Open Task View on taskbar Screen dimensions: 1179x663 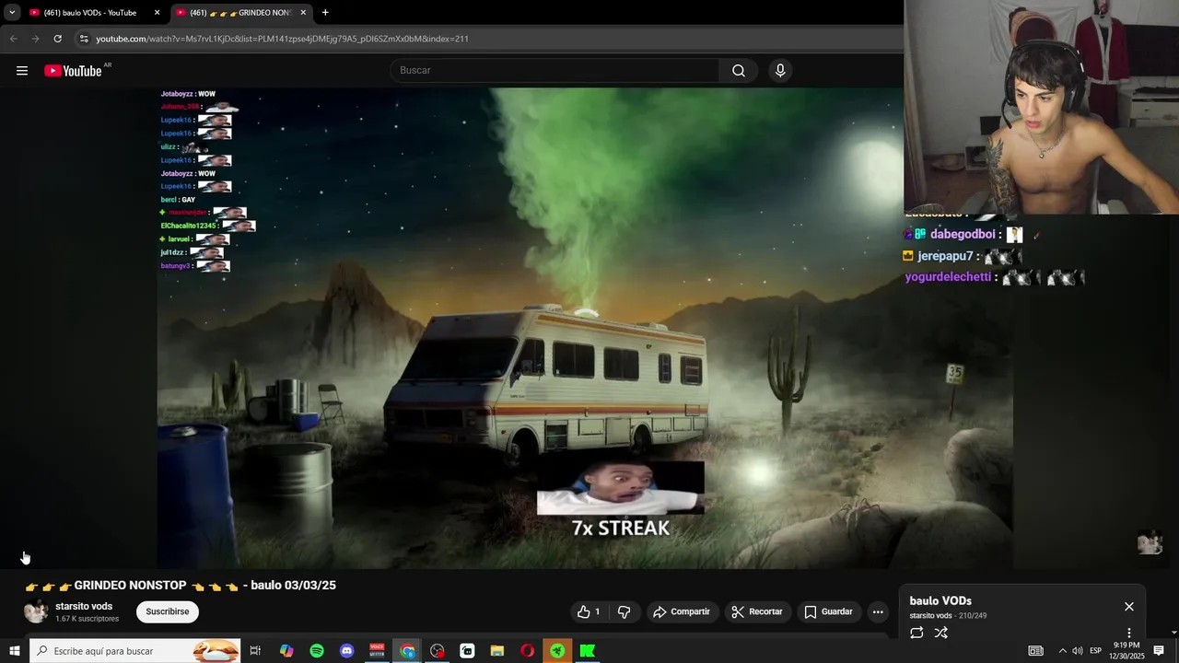tap(256, 651)
